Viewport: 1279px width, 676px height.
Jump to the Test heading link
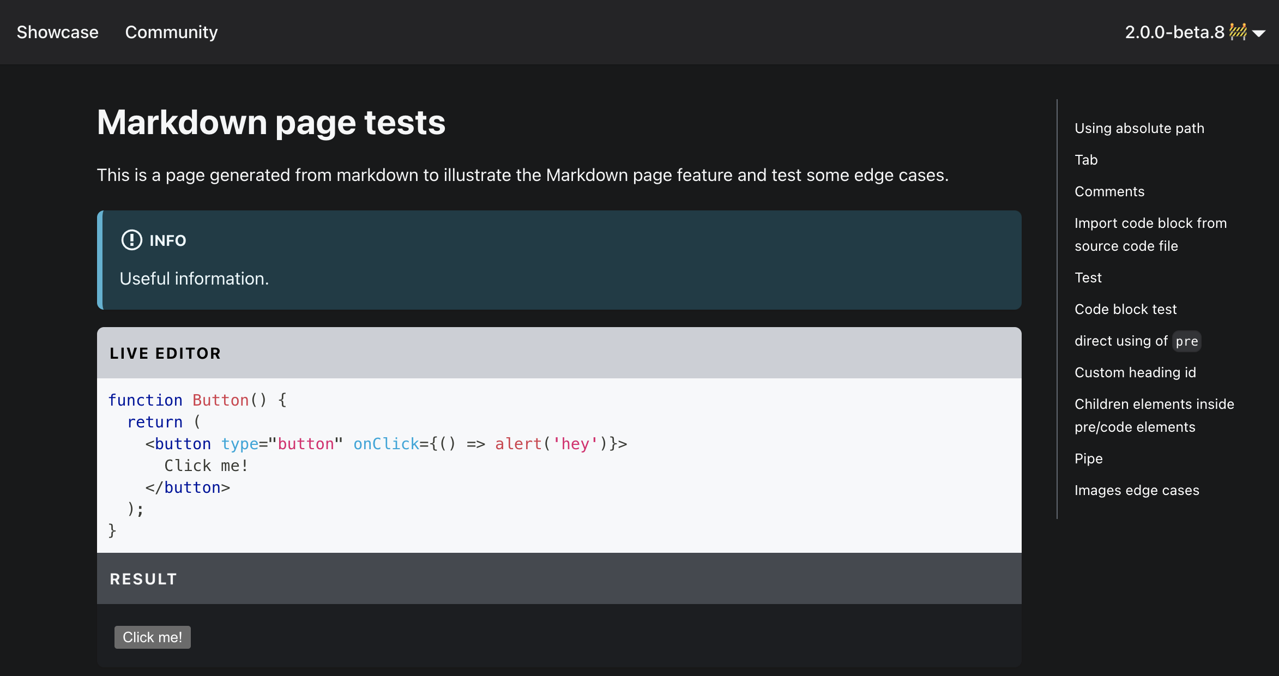point(1088,277)
